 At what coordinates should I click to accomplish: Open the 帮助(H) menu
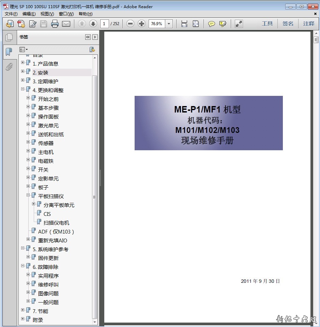85,14
